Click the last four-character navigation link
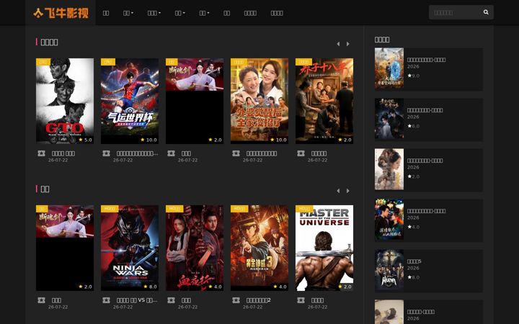The height and width of the screenshot is (324, 519). 277,13
